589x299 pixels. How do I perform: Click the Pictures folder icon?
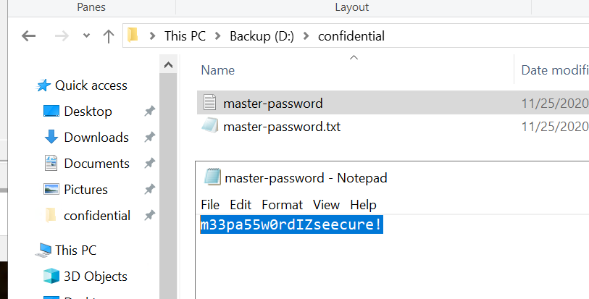(x=51, y=189)
